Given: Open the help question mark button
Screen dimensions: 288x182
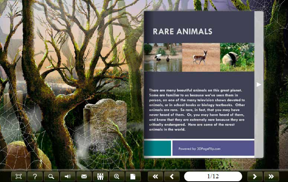Looking at the screenshot, I should coord(35,176).
